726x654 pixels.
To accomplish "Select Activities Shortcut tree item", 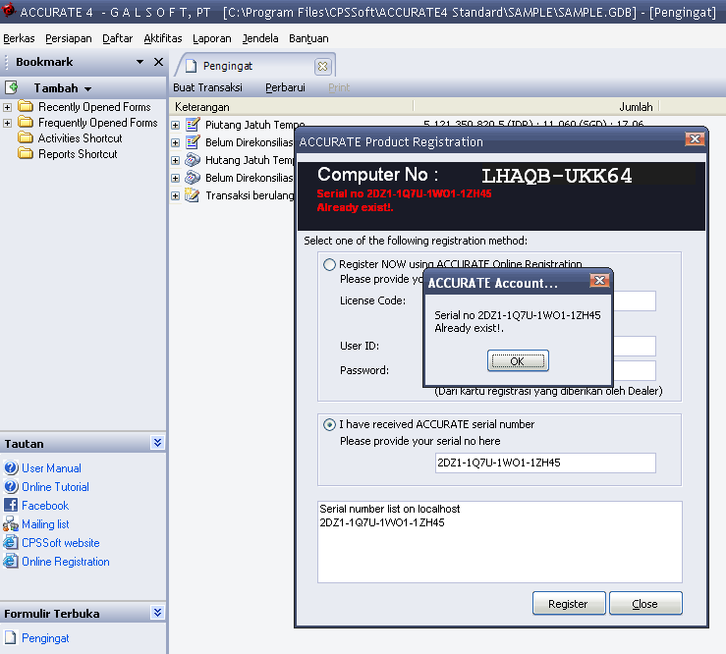I will [x=81, y=138].
